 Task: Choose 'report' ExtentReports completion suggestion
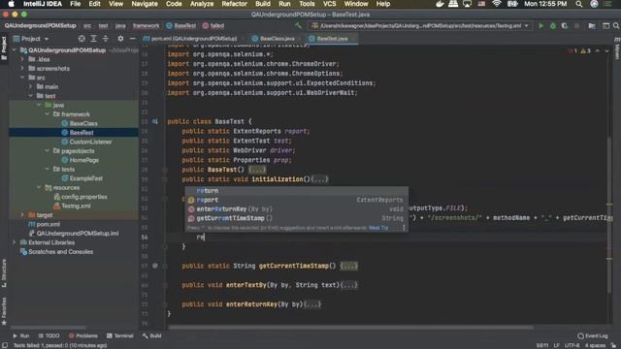tap(297, 200)
